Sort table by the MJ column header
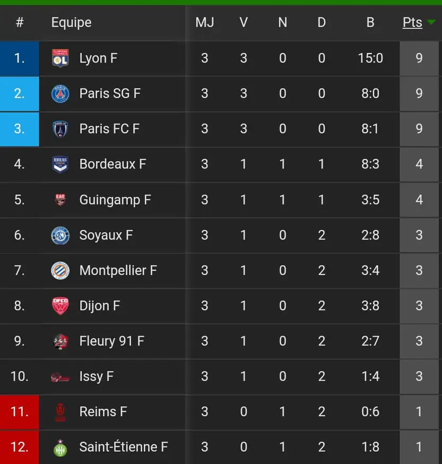Screen dimensions: 442x464 [205, 22]
